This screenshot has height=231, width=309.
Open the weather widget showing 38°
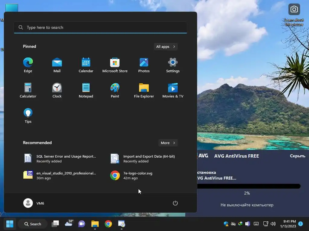[x=69, y=224]
